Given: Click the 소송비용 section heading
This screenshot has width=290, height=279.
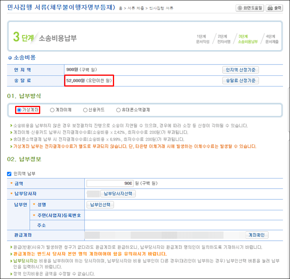Looking at the screenshot, I should point(24,58).
